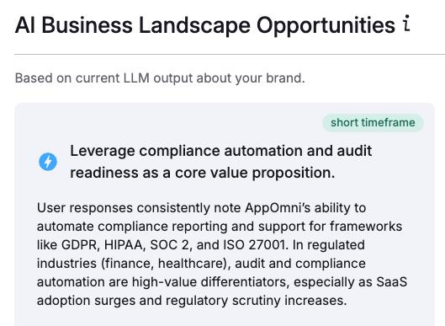Click heading 'AI Business Landscape Opportunities'
This screenshot has height=326, width=445.
point(205,25)
